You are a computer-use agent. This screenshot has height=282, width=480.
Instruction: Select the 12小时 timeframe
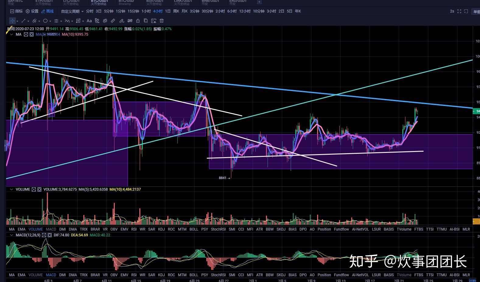point(245,11)
